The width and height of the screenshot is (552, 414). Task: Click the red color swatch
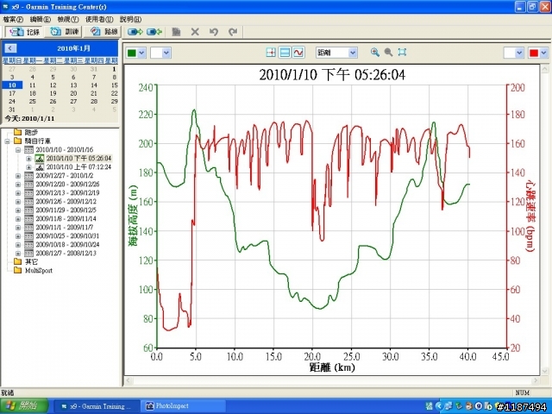pyautogui.click(x=534, y=53)
